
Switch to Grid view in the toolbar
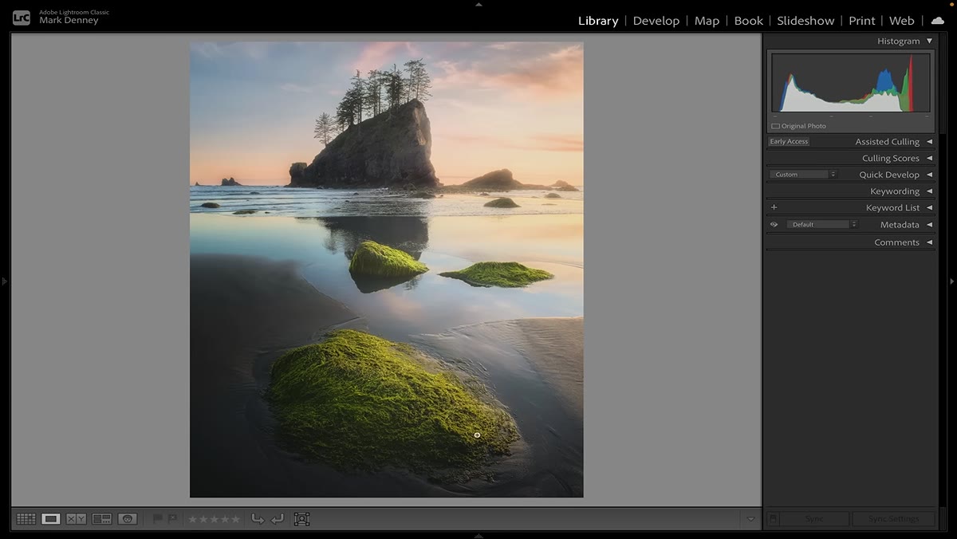(x=26, y=519)
